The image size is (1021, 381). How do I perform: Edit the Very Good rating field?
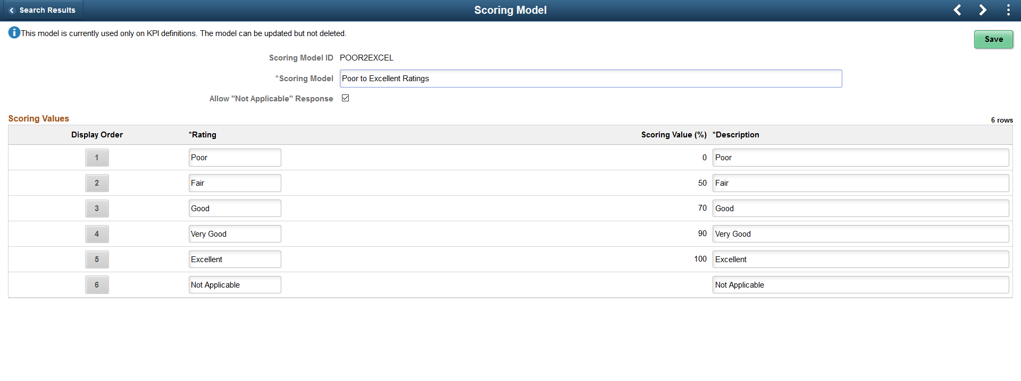[x=235, y=234]
